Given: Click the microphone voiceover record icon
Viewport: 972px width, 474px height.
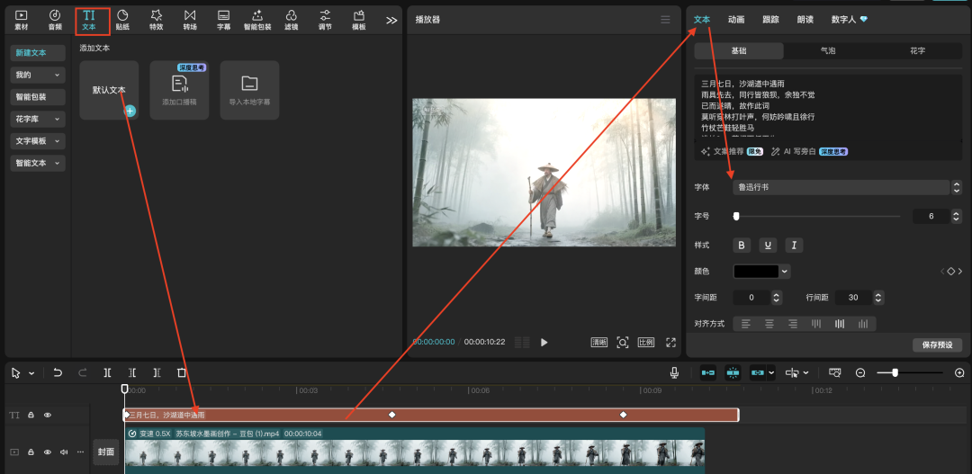Looking at the screenshot, I should [674, 372].
